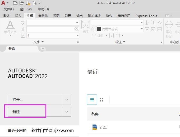This screenshot has width=180, height=137.
Task: Switch to the 插入 ribbon tab
Action: [x=18, y=16]
